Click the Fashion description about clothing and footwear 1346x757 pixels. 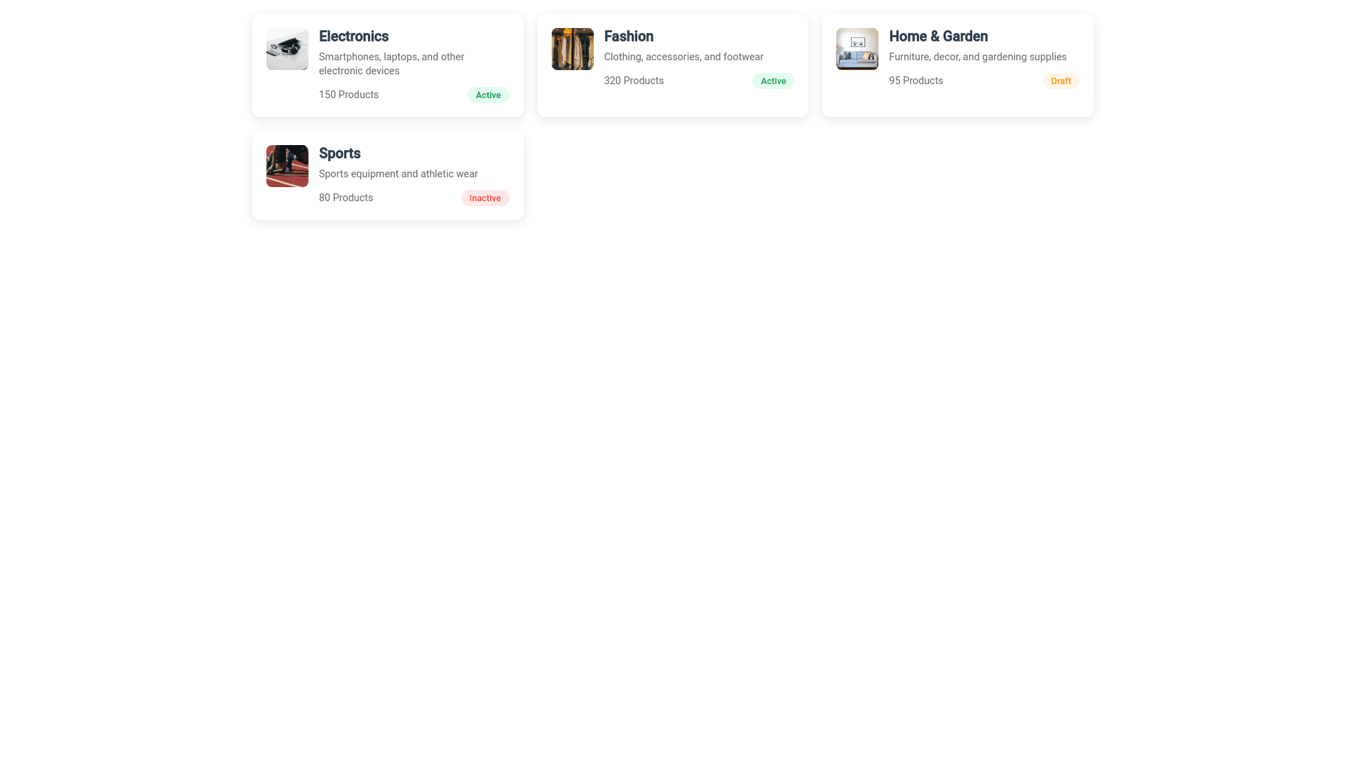click(683, 57)
